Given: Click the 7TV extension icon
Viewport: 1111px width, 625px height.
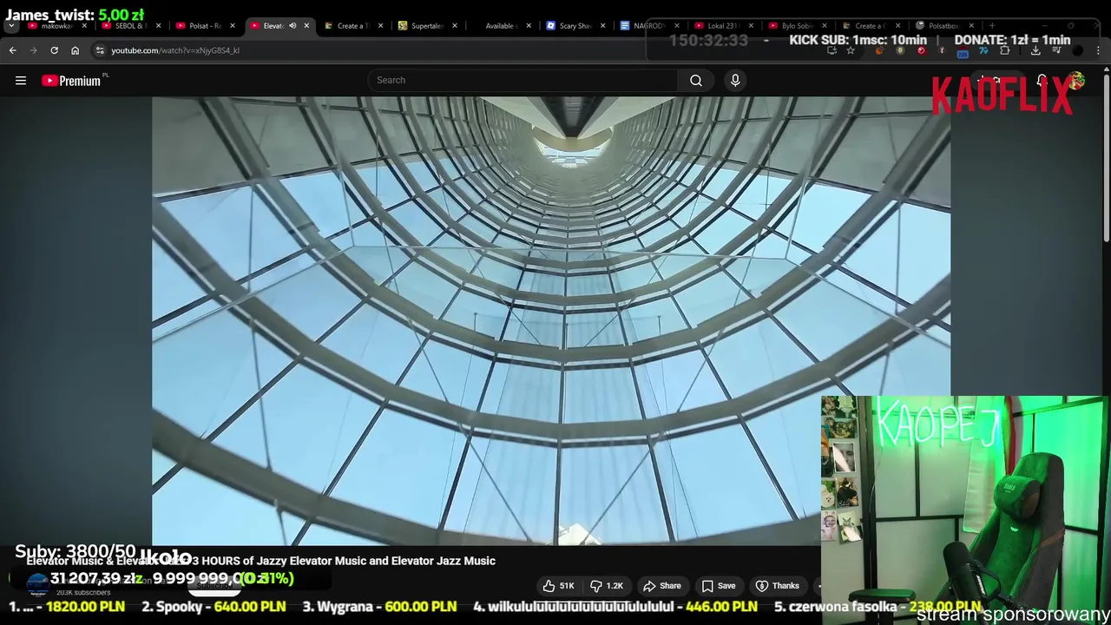Looking at the screenshot, I should [983, 50].
